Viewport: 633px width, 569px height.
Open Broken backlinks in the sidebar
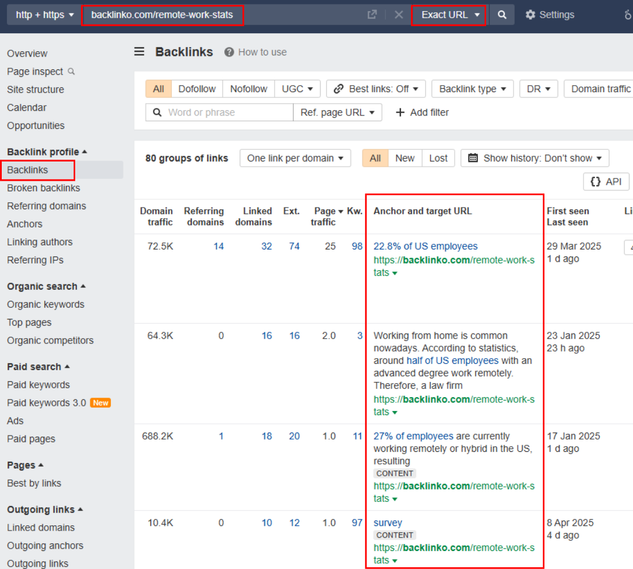(44, 188)
